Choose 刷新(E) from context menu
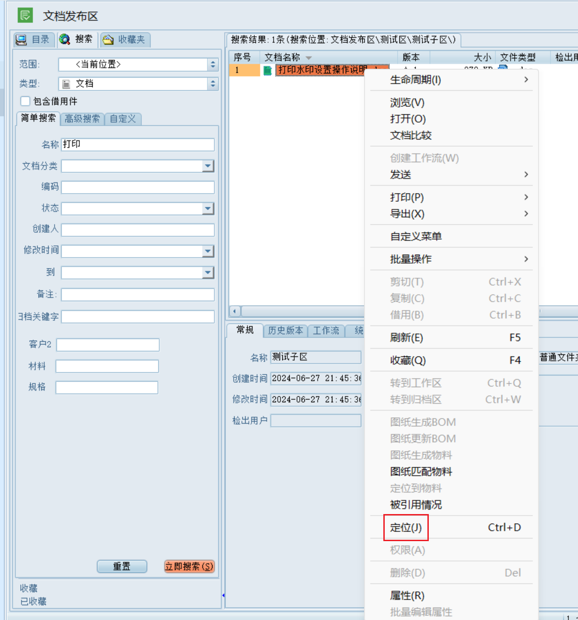 tap(451, 338)
